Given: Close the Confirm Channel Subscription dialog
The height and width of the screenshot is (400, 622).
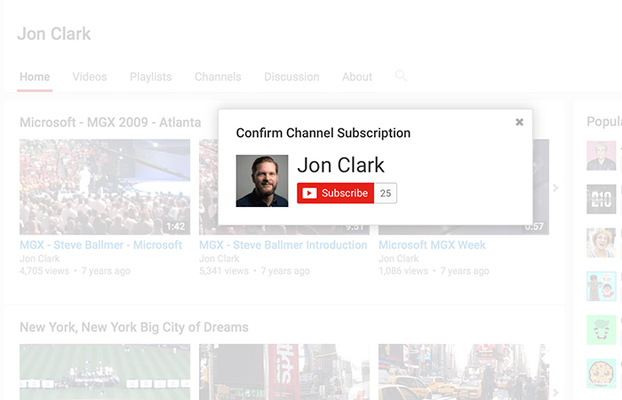Looking at the screenshot, I should tap(519, 123).
